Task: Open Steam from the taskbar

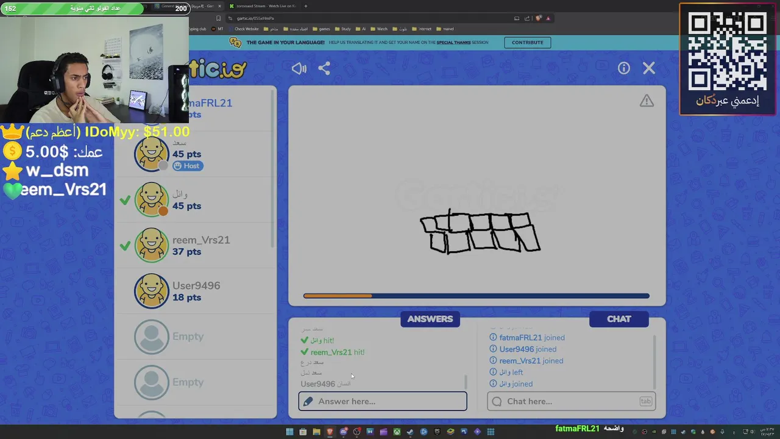Action: pos(410,432)
